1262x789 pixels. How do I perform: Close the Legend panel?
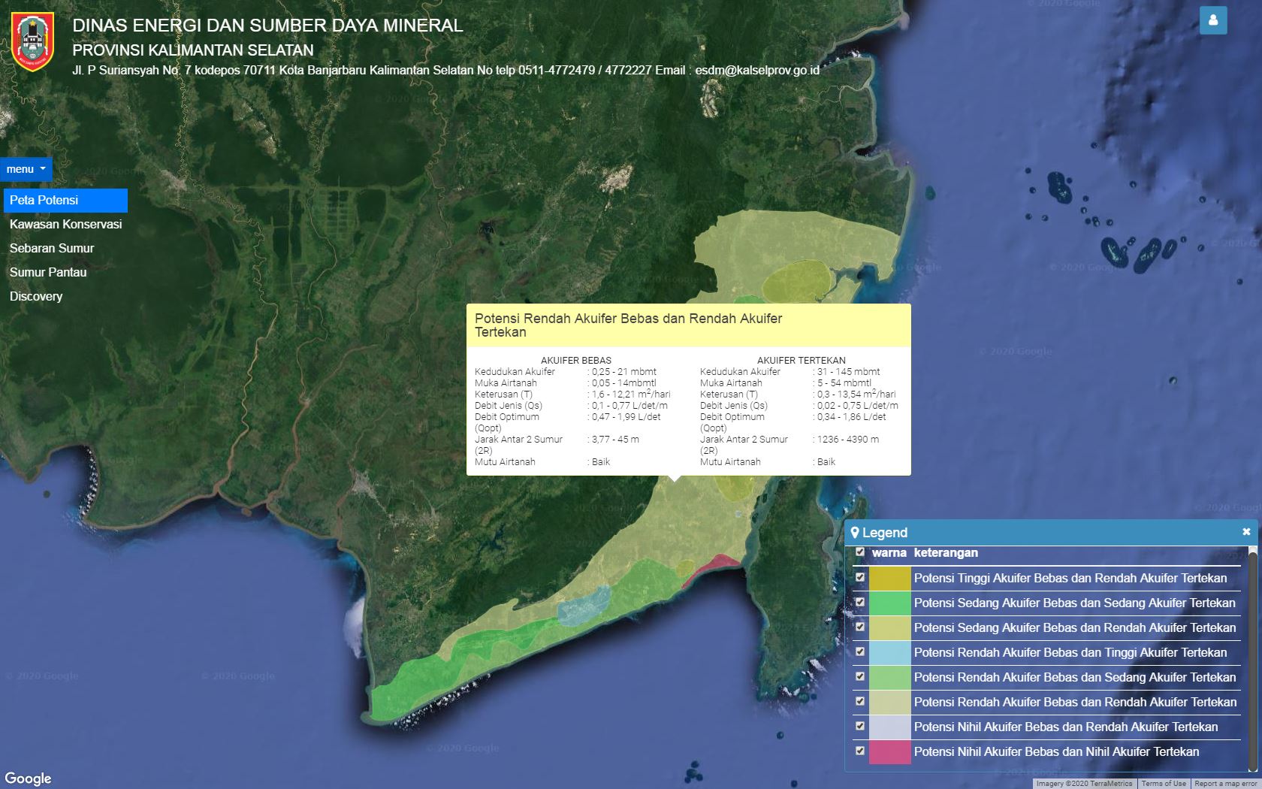click(1246, 532)
